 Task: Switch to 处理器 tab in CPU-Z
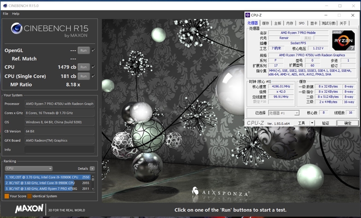[x=253, y=23]
